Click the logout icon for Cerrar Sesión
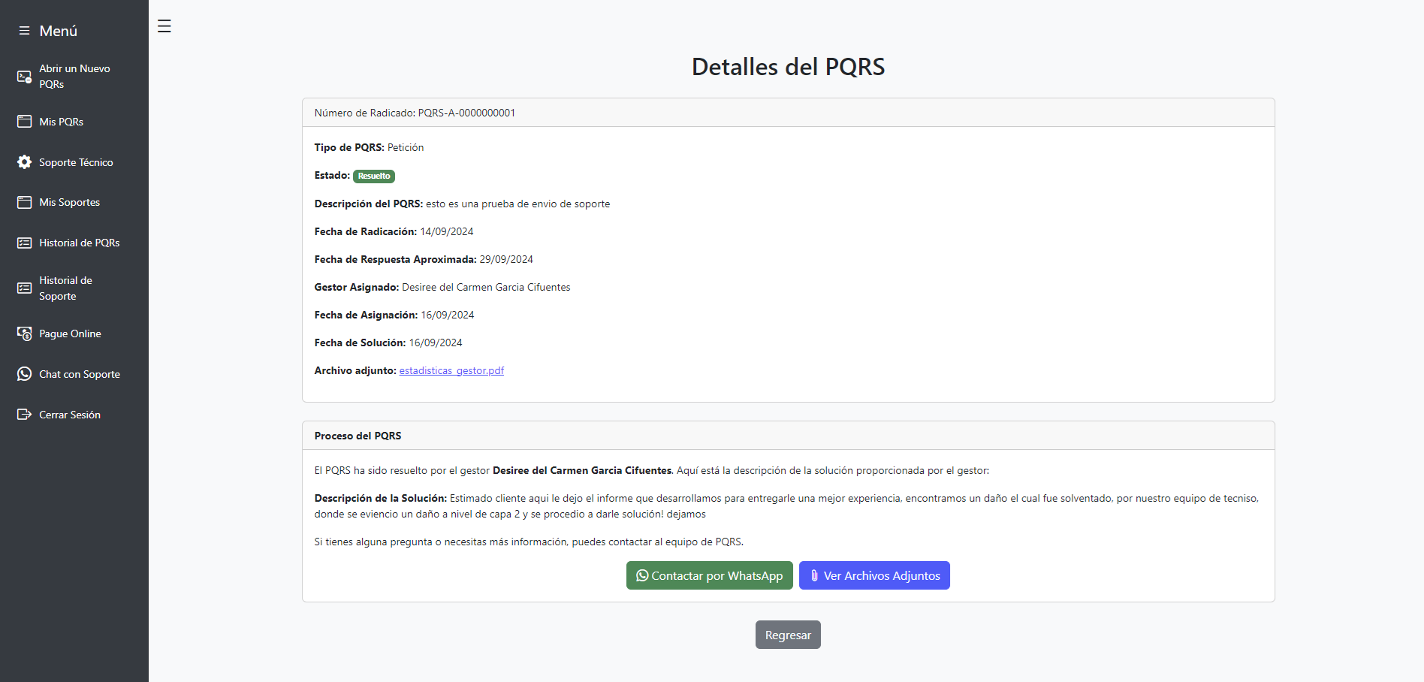This screenshot has height=682, width=1424. (x=24, y=415)
